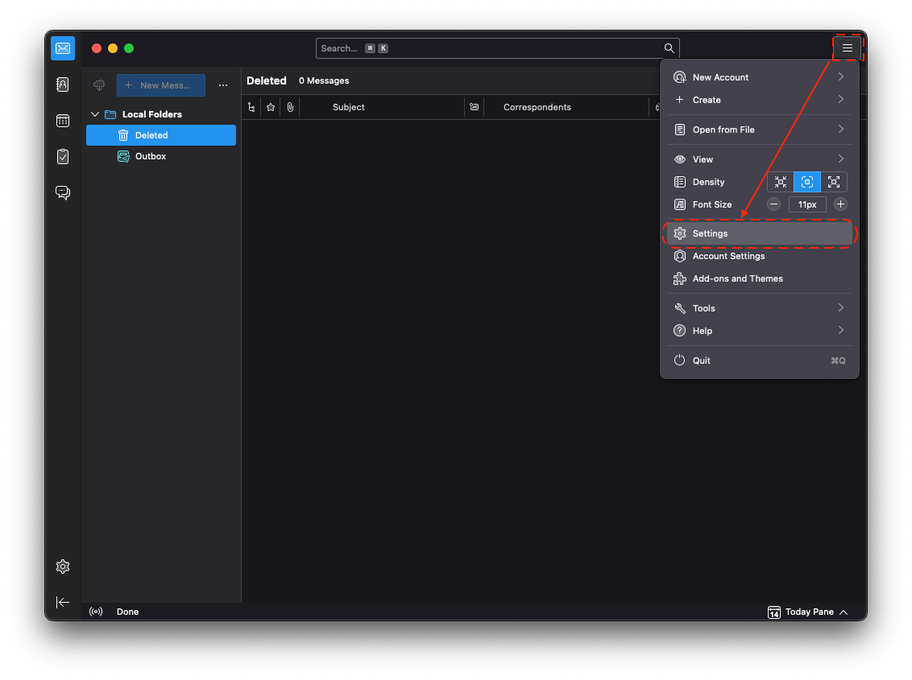Click the Get Messages cloud icon
912x680 pixels.
(100, 85)
